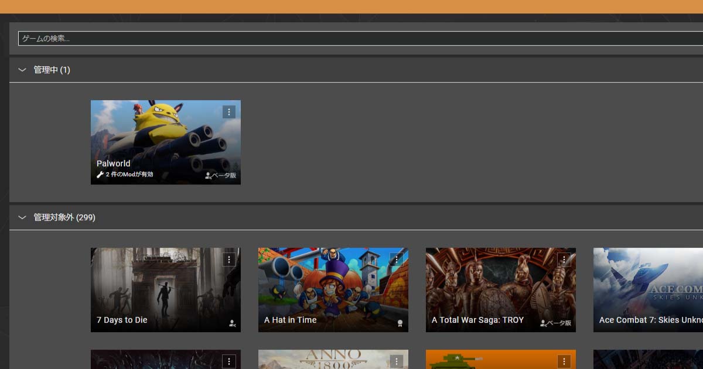Click the game search input field
The height and width of the screenshot is (369, 703).
[360, 39]
